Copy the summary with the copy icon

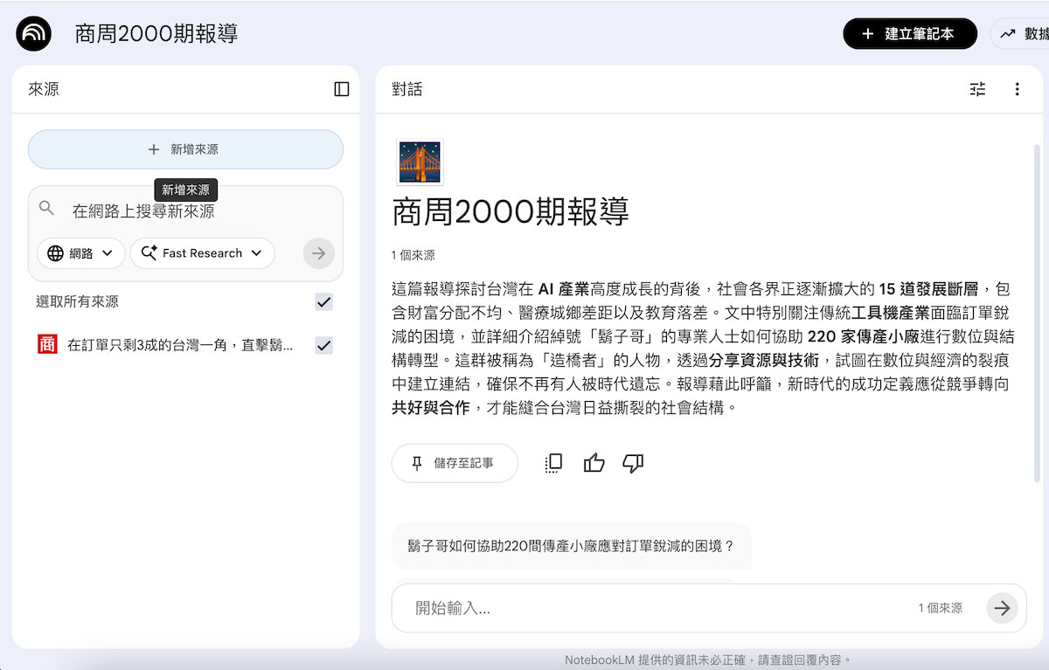click(553, 463)
